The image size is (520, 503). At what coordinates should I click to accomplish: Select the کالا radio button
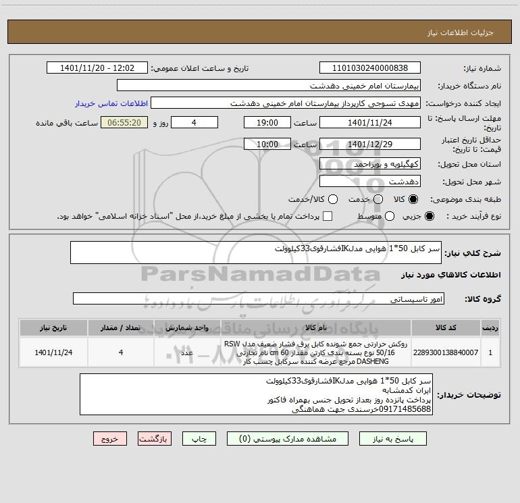pyautogui.click(x=413, y=199)
